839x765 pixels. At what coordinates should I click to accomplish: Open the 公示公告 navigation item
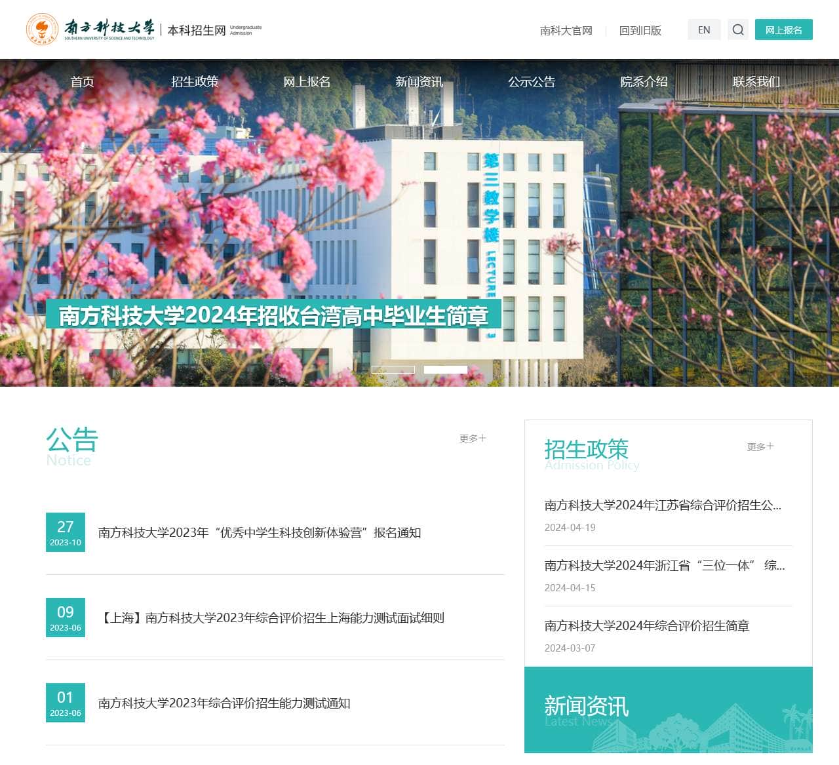click(x=532, y=82)
